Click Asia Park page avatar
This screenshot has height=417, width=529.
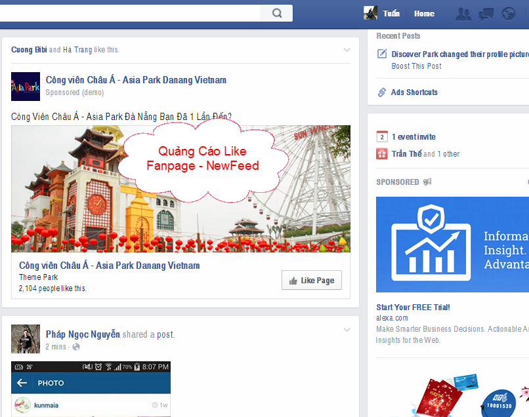coord(26,87)
